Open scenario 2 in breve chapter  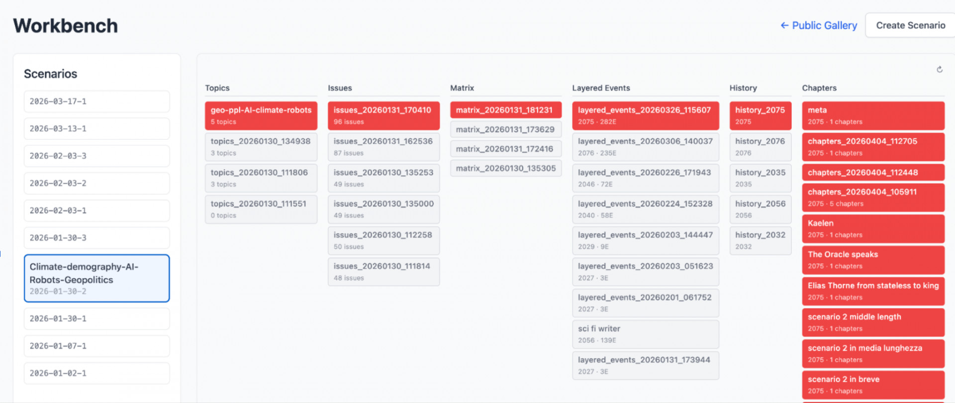click(x=872, y=385)
